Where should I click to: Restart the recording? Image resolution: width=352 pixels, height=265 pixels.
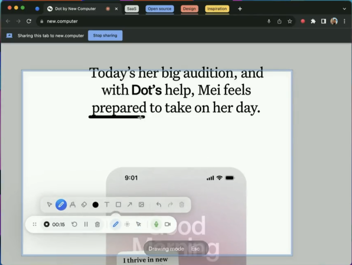(74, 224)
